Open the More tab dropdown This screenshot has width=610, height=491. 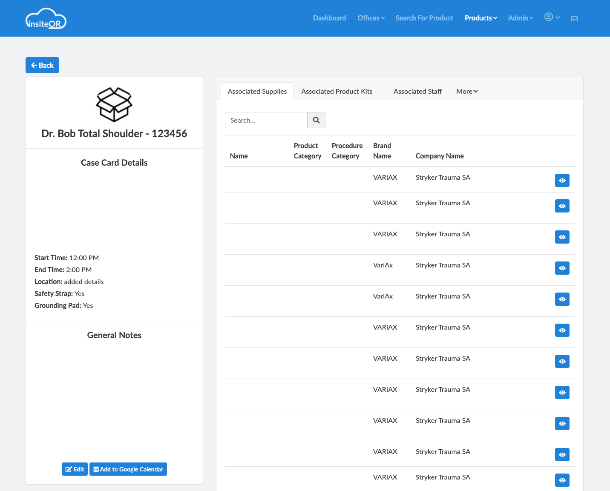click(467, 91)
